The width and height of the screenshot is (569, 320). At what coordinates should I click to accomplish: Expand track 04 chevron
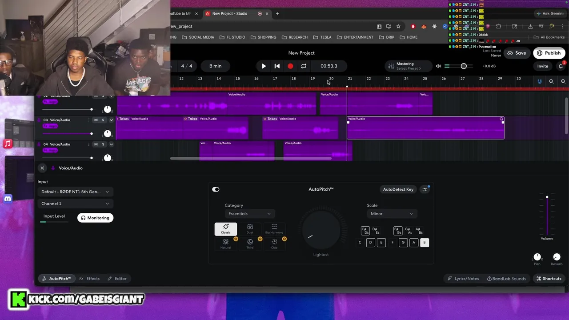point(111,144)
